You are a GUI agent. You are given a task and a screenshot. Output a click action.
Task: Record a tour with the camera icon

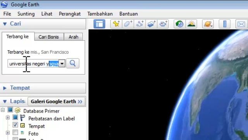tap(163, 24)
